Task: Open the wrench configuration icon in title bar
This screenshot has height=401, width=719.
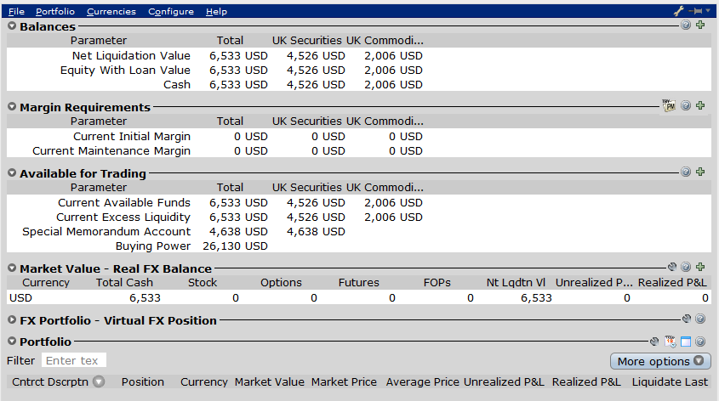Action: 679,11
